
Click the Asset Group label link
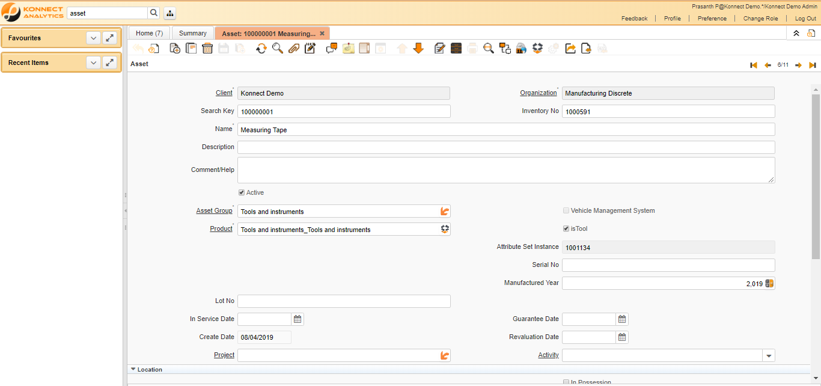(214, 210)
